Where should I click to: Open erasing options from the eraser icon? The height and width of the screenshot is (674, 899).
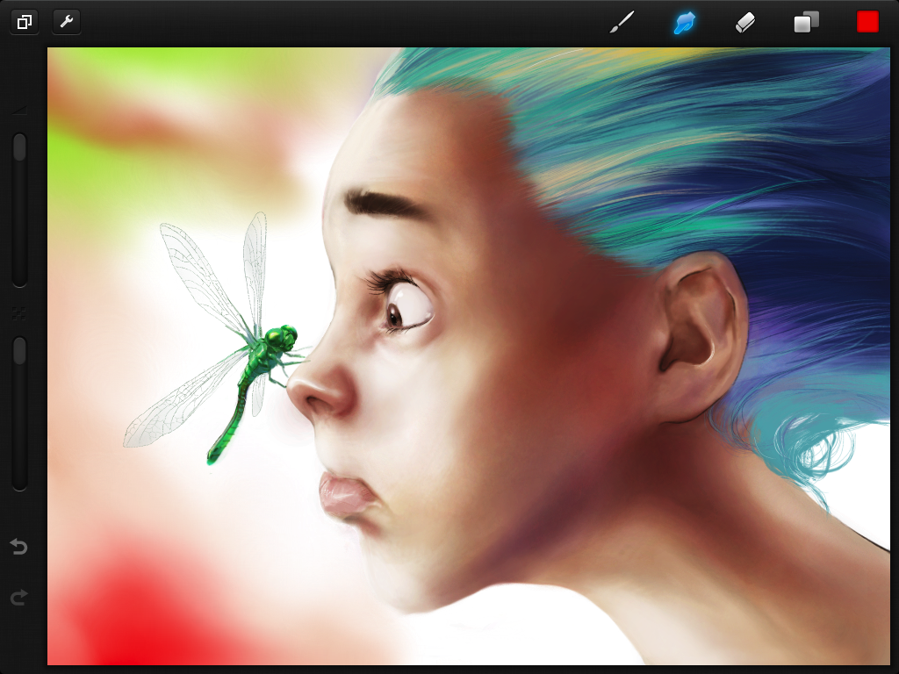744,21
